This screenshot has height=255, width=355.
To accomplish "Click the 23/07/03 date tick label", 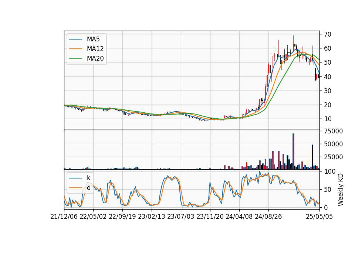I will (x=181, y=217).
